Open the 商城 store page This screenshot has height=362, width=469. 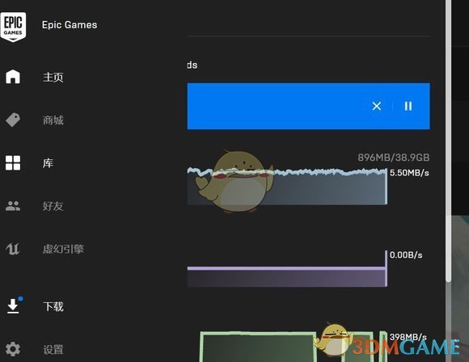(53, 120)
